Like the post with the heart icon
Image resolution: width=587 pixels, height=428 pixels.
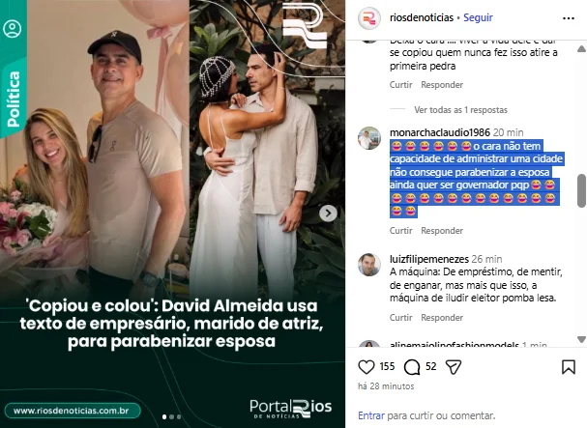pos(367,367)
